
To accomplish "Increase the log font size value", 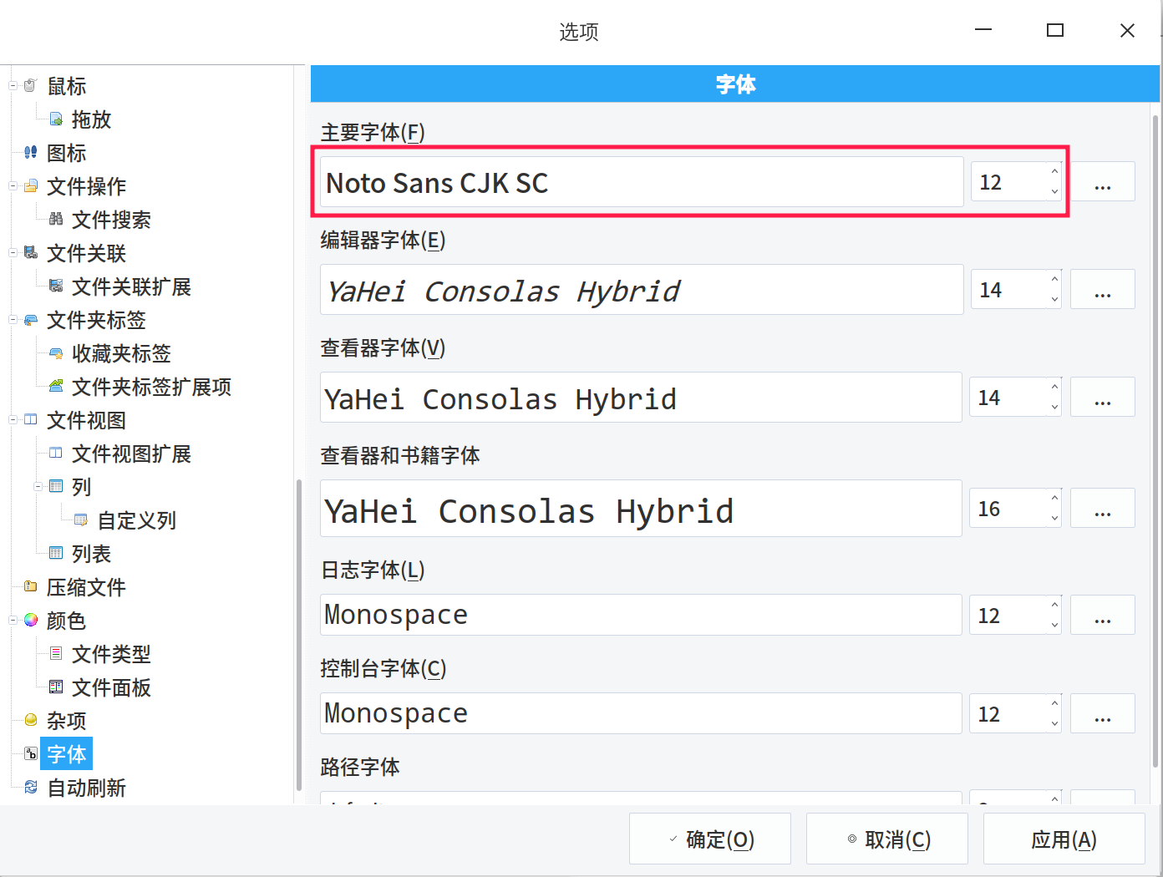I will tap(1054, 606).
